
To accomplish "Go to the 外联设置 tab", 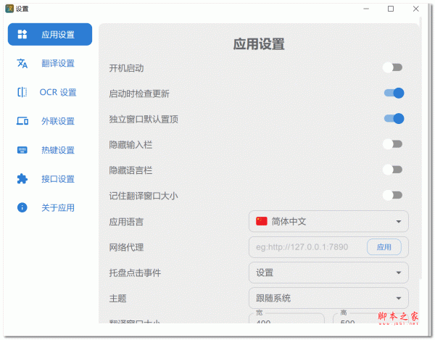I will pos(50,121).
